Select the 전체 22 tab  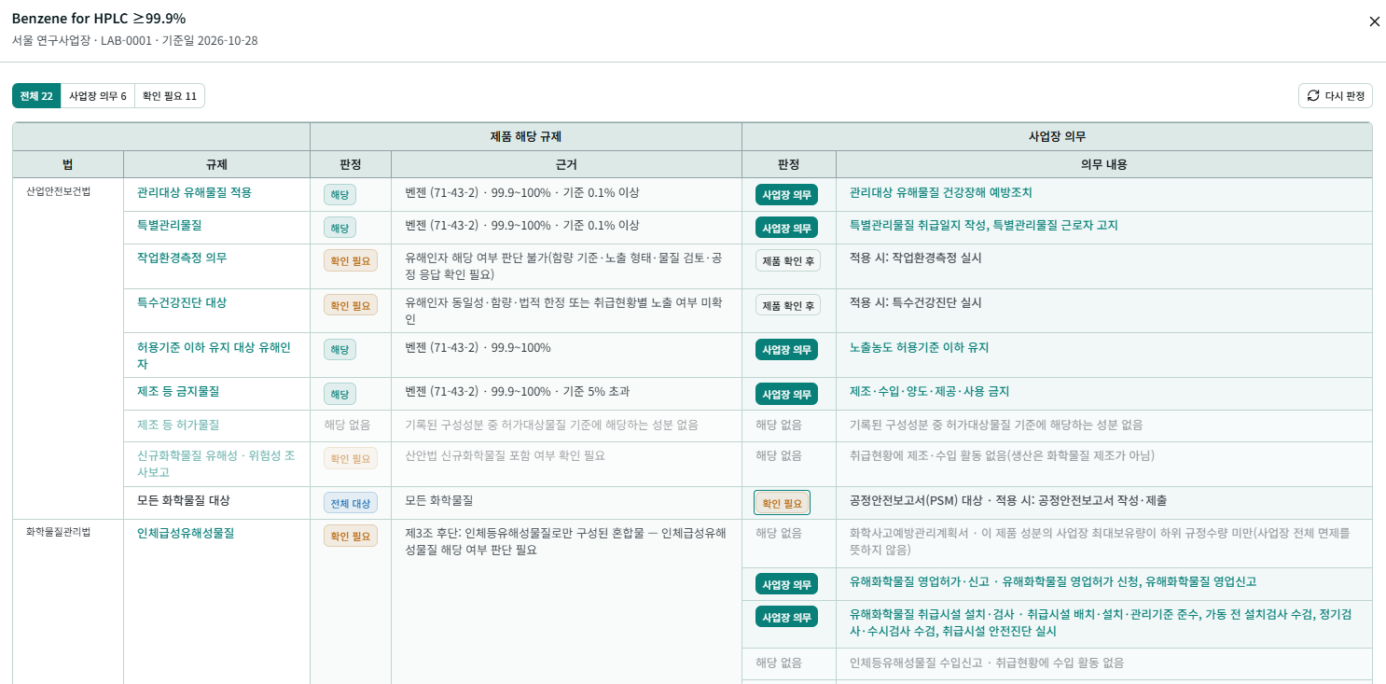(36, 96)
